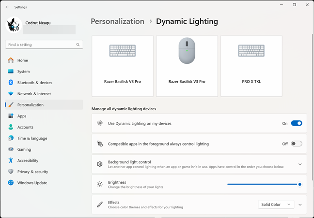Viewport: 314px width, 218px height.
Task: Click the Codrut Neagu profile avatar
Action: [x=14, y=25]
